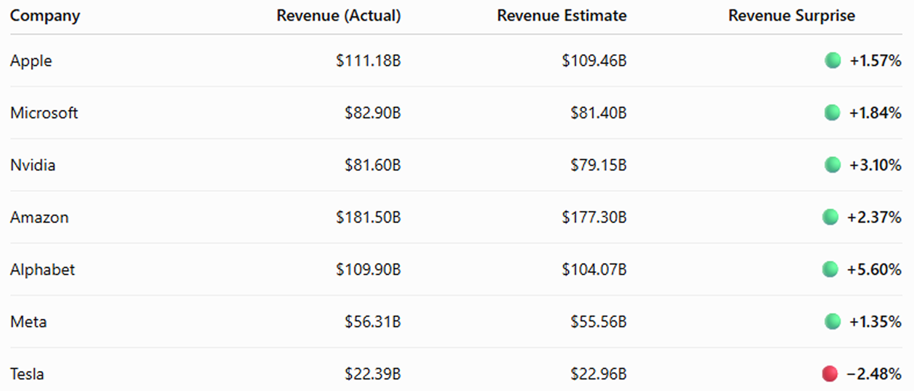Click the green indicator dot in Microsoft row
The height and width of the screenshot is (391, 914).
click(832, 113)
